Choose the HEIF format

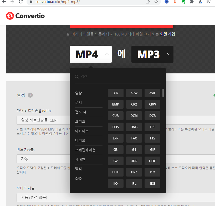tap(116, 172)
